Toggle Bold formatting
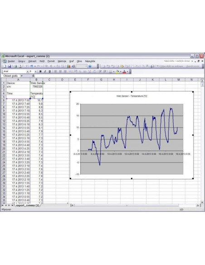 tap(40, 72)
